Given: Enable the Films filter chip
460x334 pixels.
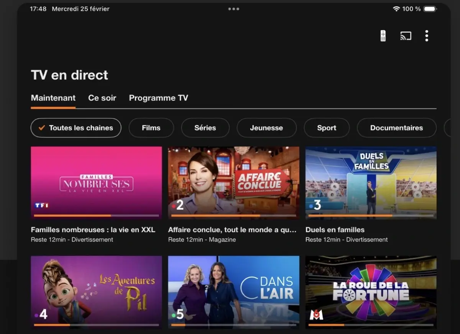Looking at the screenshot, I should click(x=151, y=128).
